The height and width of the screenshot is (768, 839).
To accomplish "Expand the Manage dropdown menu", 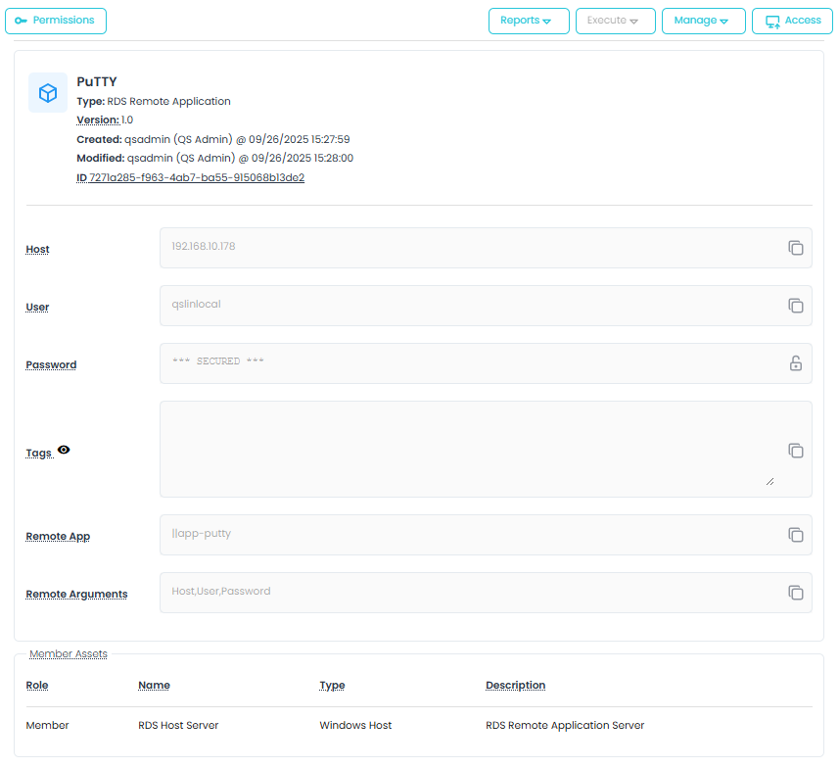I will (703, 21).
